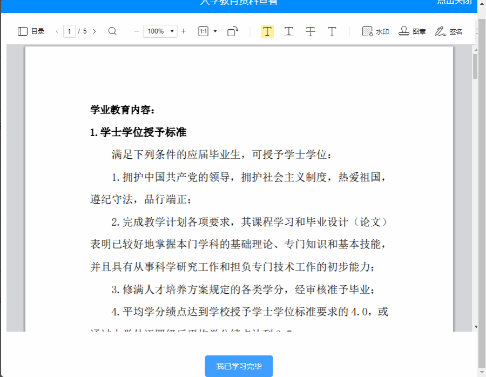Open the 目录 table of contents panel
486x377 pixels.
tap(31, 31)
